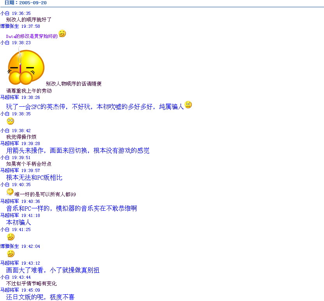The image size is (324, 301).
Task: Click the wide-eyed emoji under 小白 19:38:35
Action: point(10,121)
